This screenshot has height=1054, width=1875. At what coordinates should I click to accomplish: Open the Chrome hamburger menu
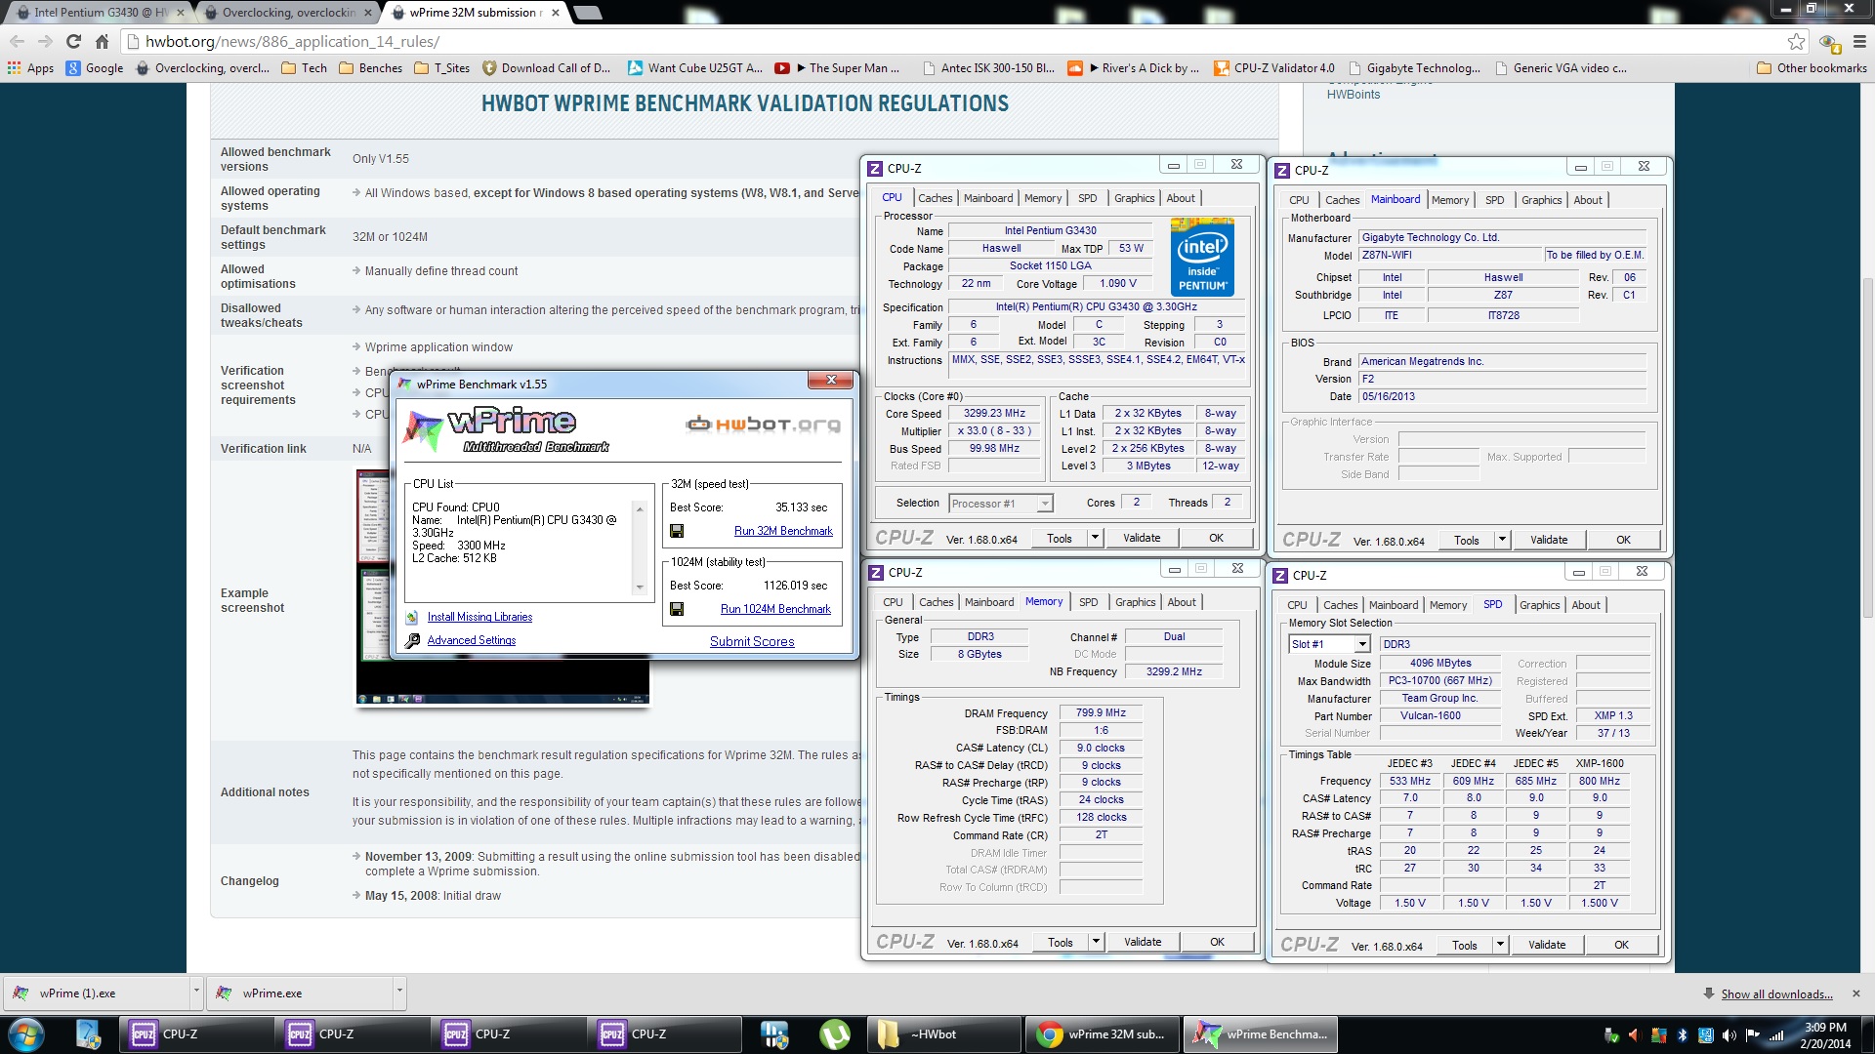(x=1859, y=41)
